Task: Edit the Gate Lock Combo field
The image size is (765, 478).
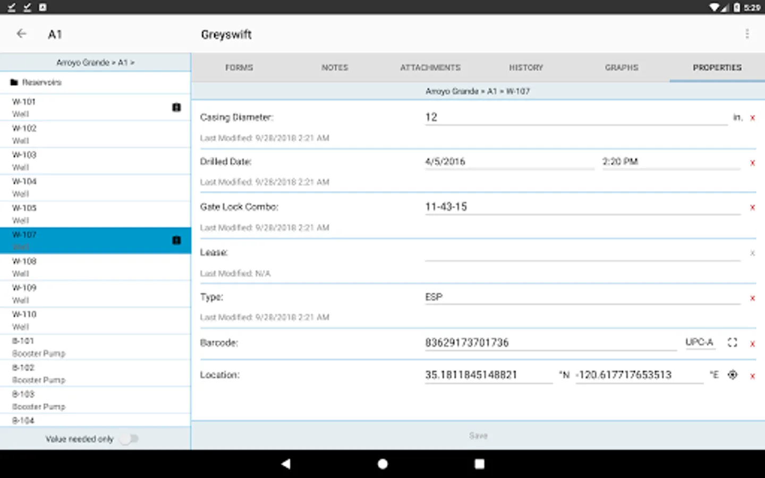Action: point(582,207)
